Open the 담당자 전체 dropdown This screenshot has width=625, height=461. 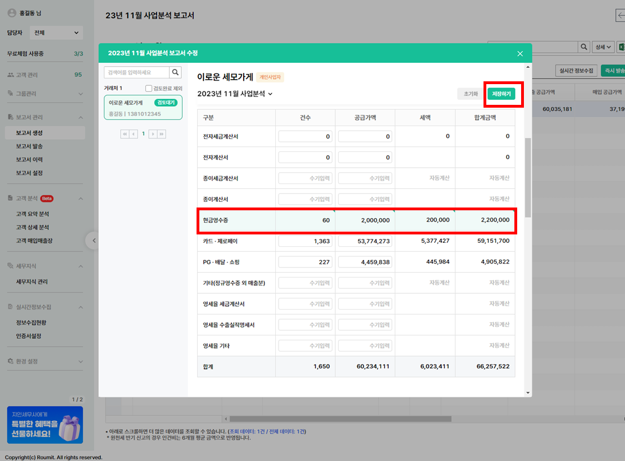point(56,33)
